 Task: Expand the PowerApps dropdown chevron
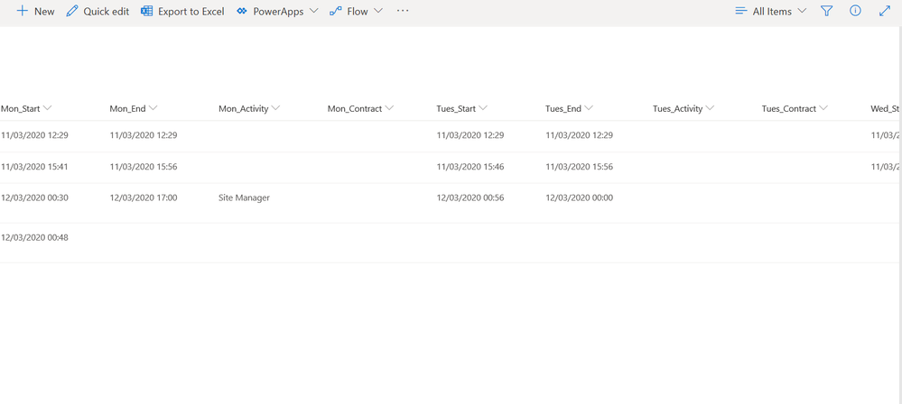click(x=313, y=11)
